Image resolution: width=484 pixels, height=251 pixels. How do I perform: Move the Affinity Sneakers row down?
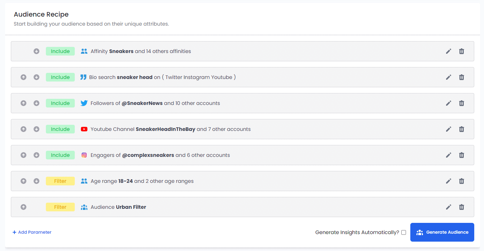pyautogui.click(x=36, y=51)
